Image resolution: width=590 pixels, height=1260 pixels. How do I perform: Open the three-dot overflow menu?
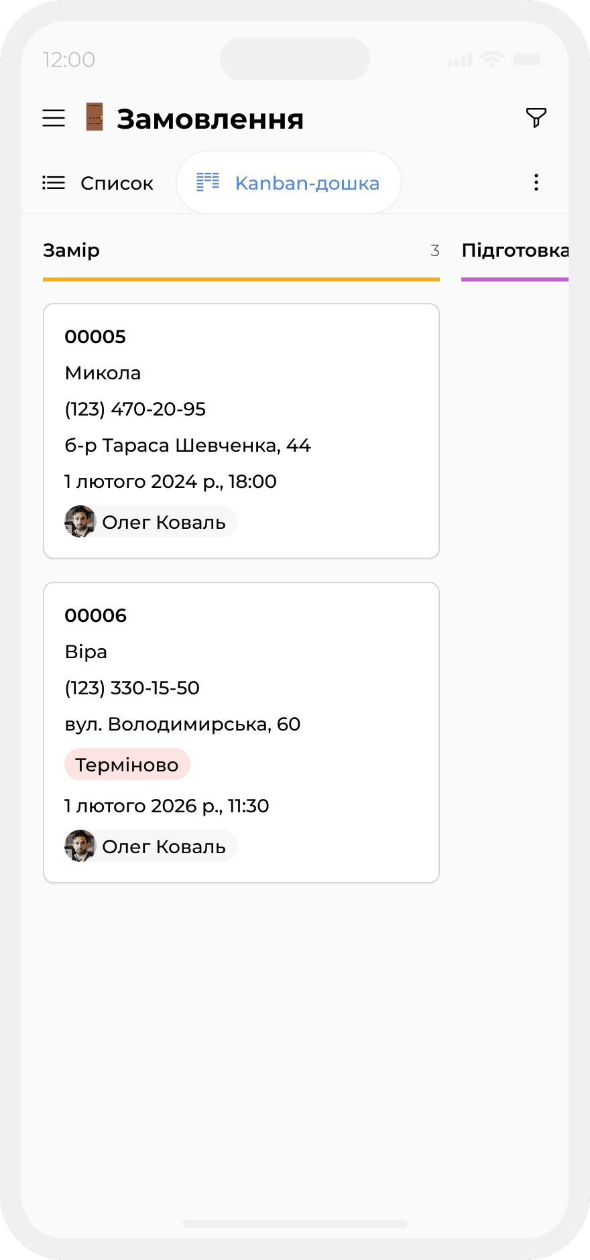[x=536, y=182]
